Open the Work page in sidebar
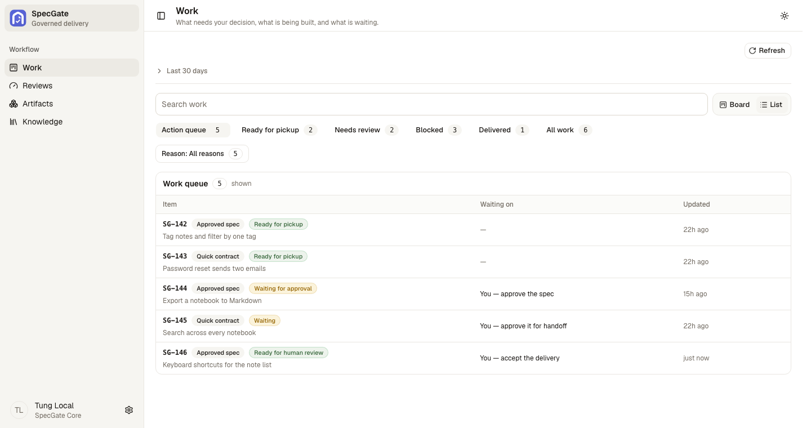This screenshot has width=811, height=428. pos(72,68)
